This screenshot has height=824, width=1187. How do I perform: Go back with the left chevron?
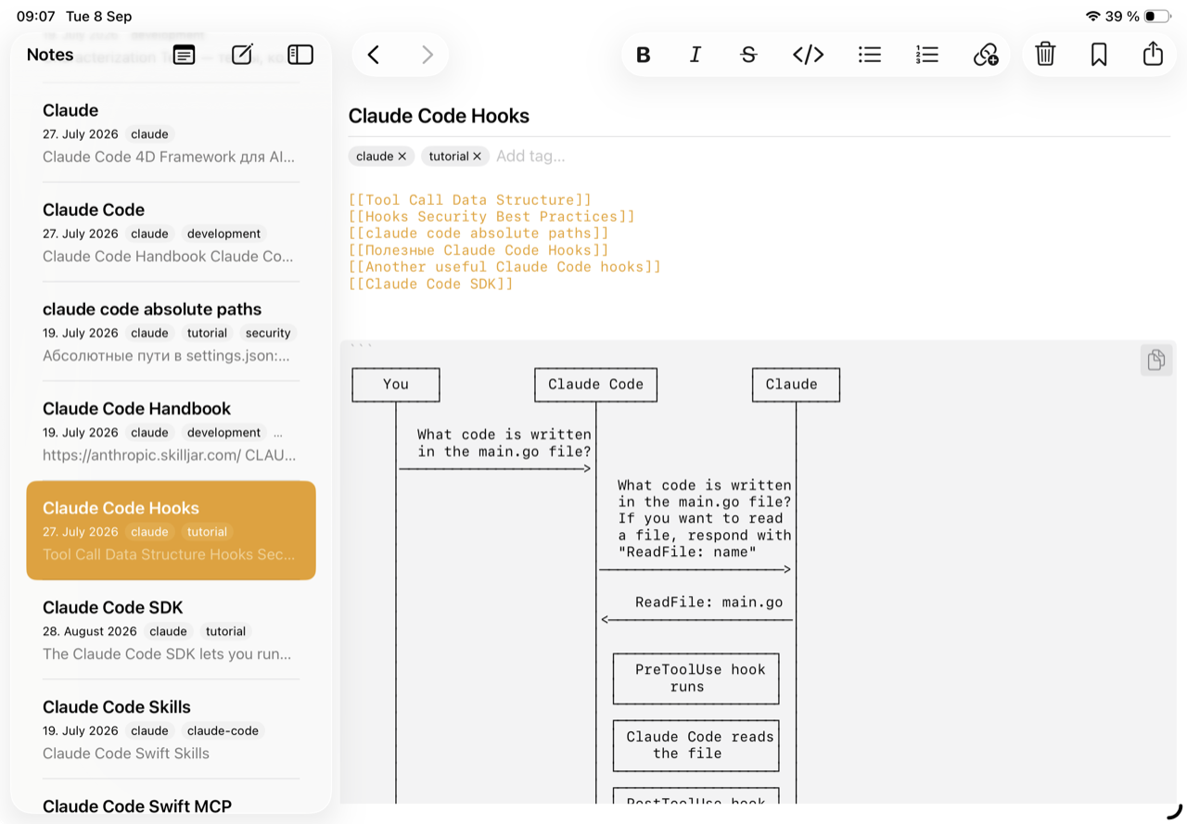pyautogui.click(x=374, y=55)
